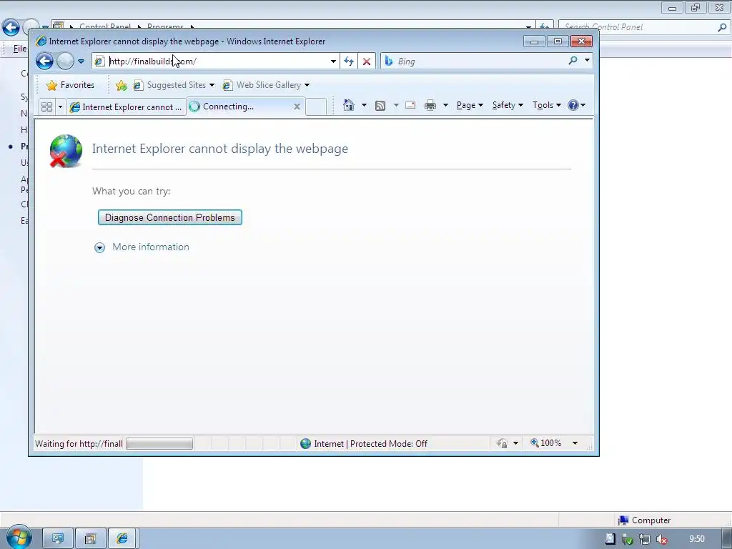The width and height of the screenshot is (732, 549).
Task: Open a new blank tab
Action: tap(316, 107)
